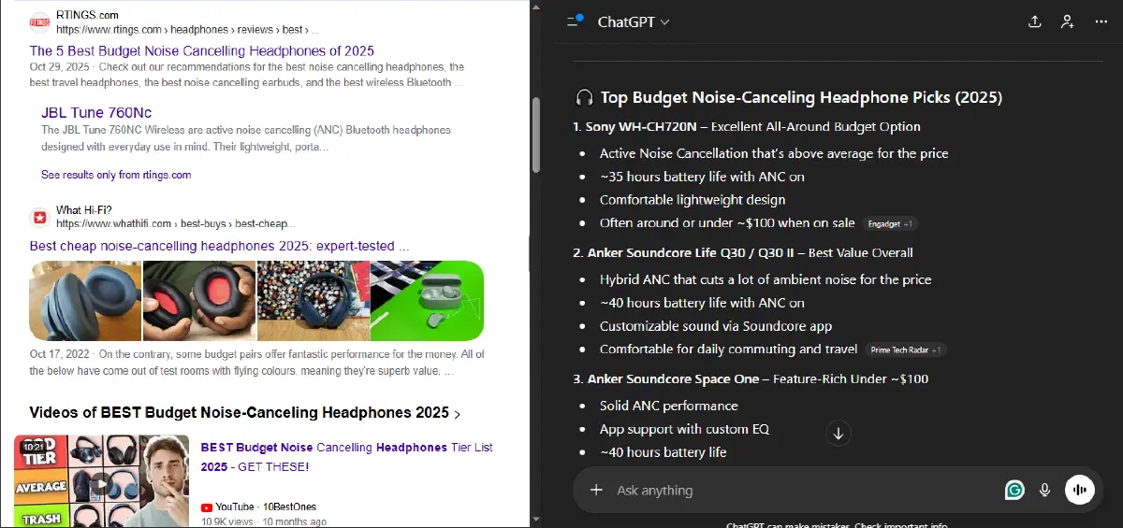Open the JBL Tune 760Nc sublink

pyautogui.click(x=96, y=112)
